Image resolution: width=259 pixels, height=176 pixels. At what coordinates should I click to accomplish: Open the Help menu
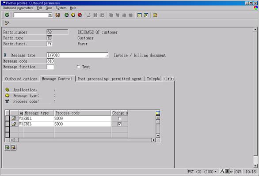point(73,8)
